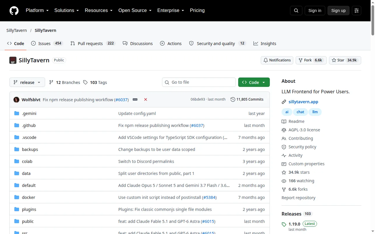375x234 pixels.
Task: Click the eye icon beside 166 watching
Action: pos(284,181)
